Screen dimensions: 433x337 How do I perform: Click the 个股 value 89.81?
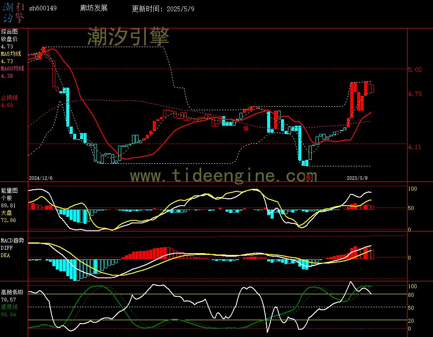click(8, 206)
